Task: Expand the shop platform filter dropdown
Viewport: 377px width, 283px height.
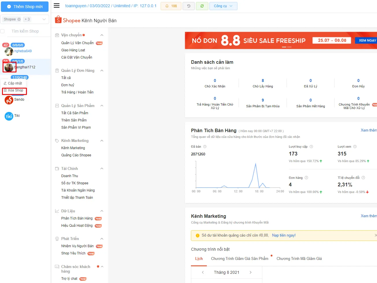Action: [44, 19]
